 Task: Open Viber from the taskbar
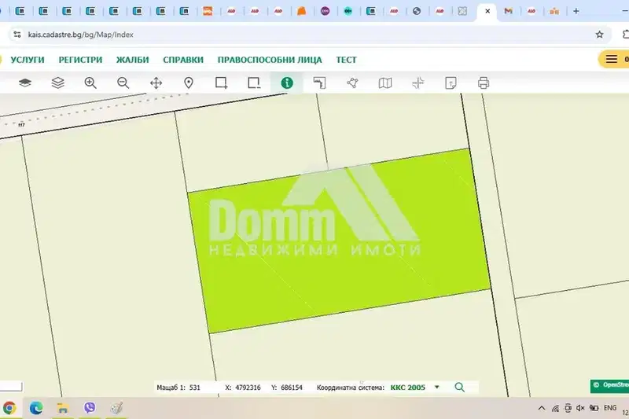(90, 408)
